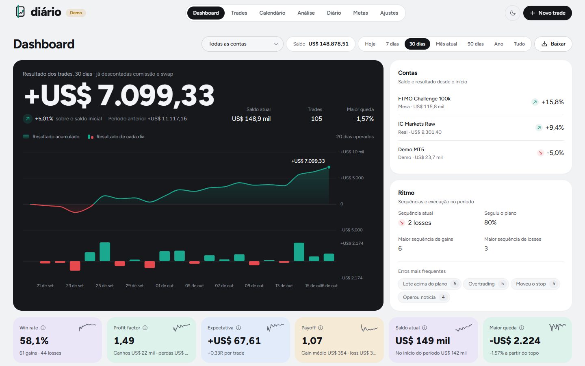585x366 pixels.
Task: Click the 20 dias operados label
Action: click(x=355, y=137)
